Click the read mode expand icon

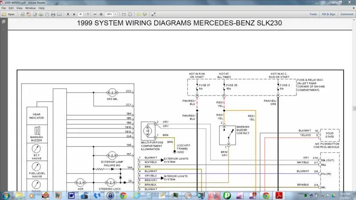click(x=154, y=14)
